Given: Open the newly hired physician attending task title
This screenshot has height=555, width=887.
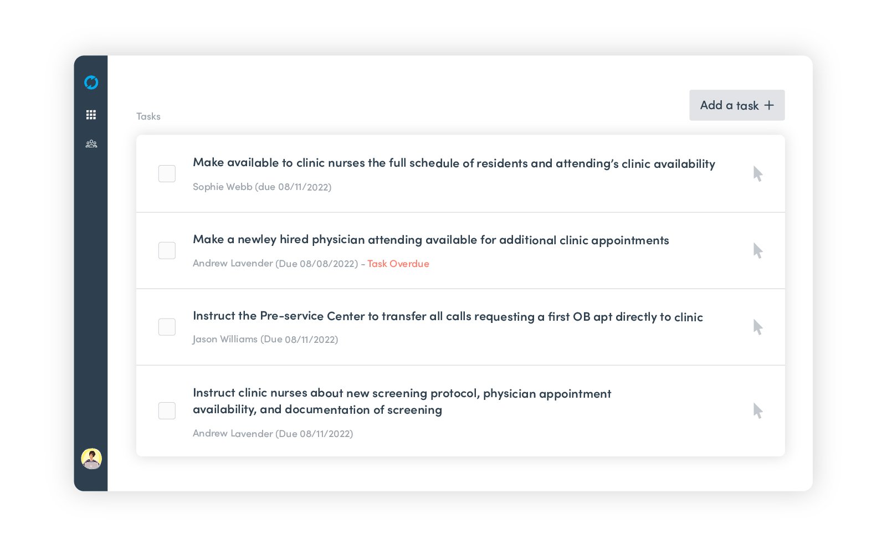Looking at the screenshot, I should (x=430, y=240).
